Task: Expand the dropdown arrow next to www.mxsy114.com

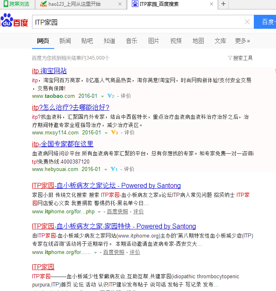Action: click(x=106, y=133)
